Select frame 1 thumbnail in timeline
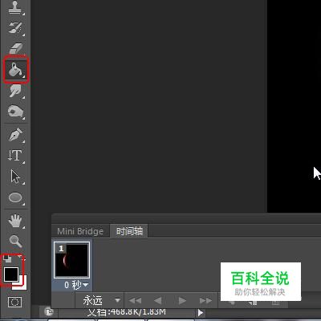Screen dimensions: 321x321 click(71, 260)
